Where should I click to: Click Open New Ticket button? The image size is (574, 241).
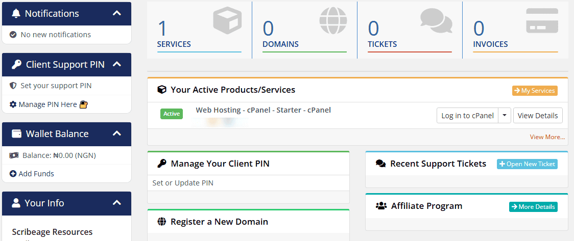(527, 164)
